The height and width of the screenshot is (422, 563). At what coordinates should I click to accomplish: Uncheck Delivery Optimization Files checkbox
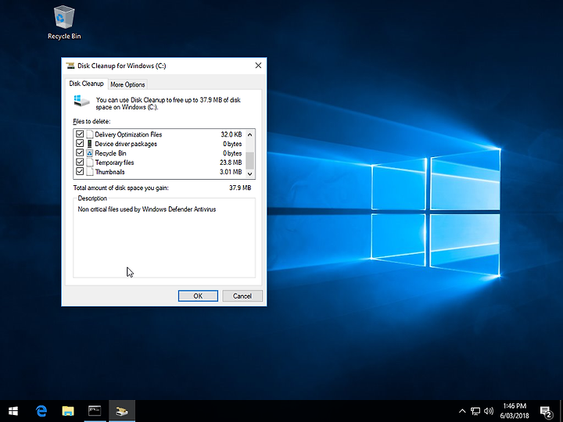(80, 134)
